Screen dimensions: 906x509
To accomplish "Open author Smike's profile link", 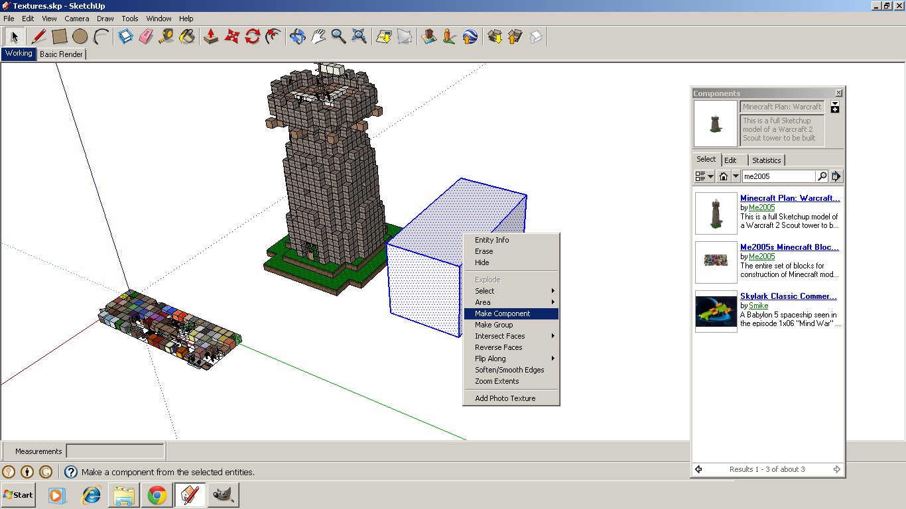I will (x=758, y=306).
